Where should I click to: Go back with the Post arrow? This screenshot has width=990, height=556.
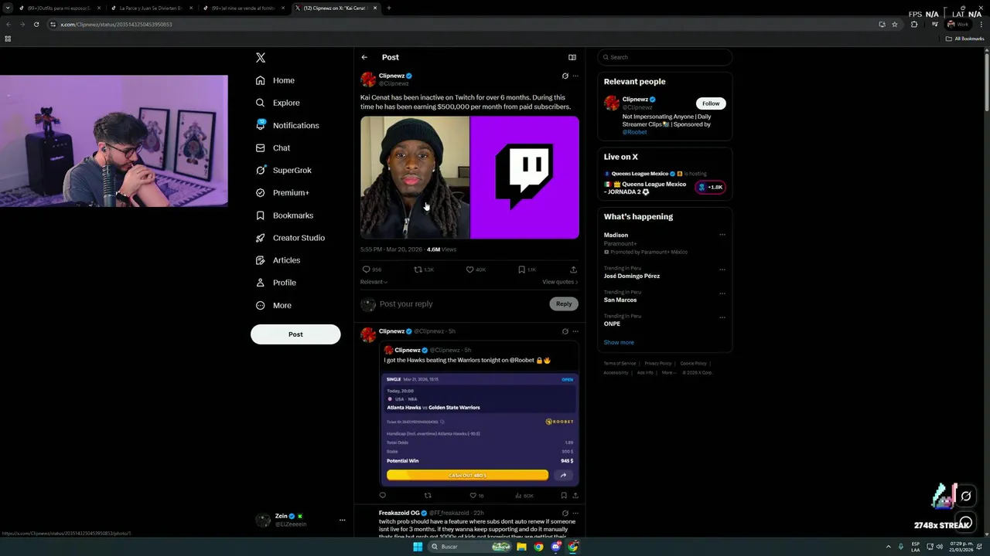coord(364,57)
